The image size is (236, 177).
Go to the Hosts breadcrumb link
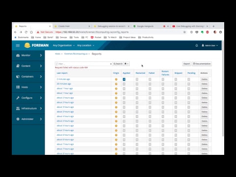click(58, 54)
